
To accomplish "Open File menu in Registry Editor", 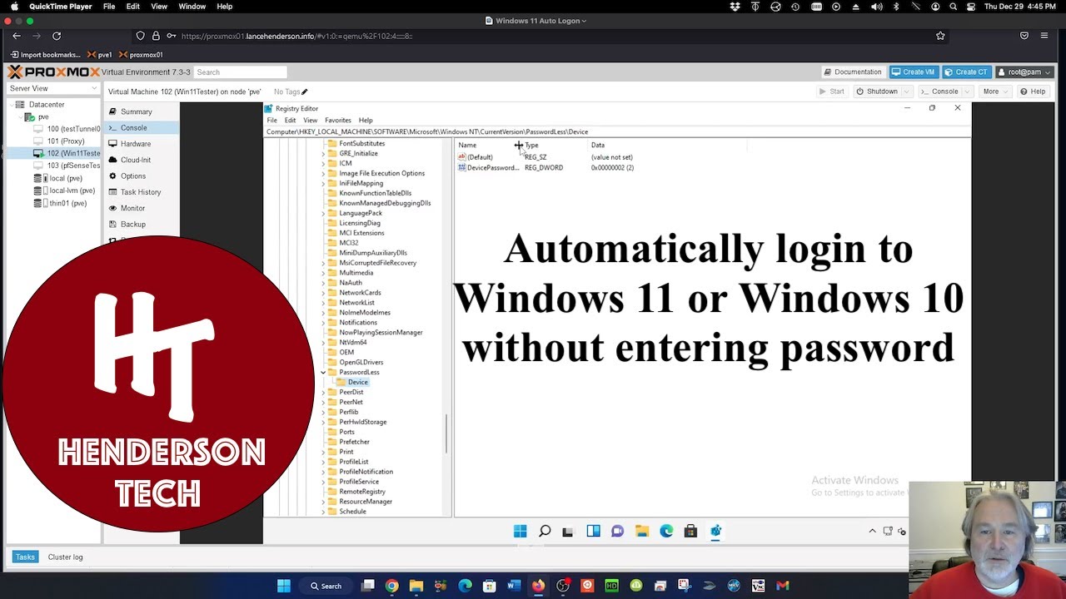I will click(x=271, y=121).
